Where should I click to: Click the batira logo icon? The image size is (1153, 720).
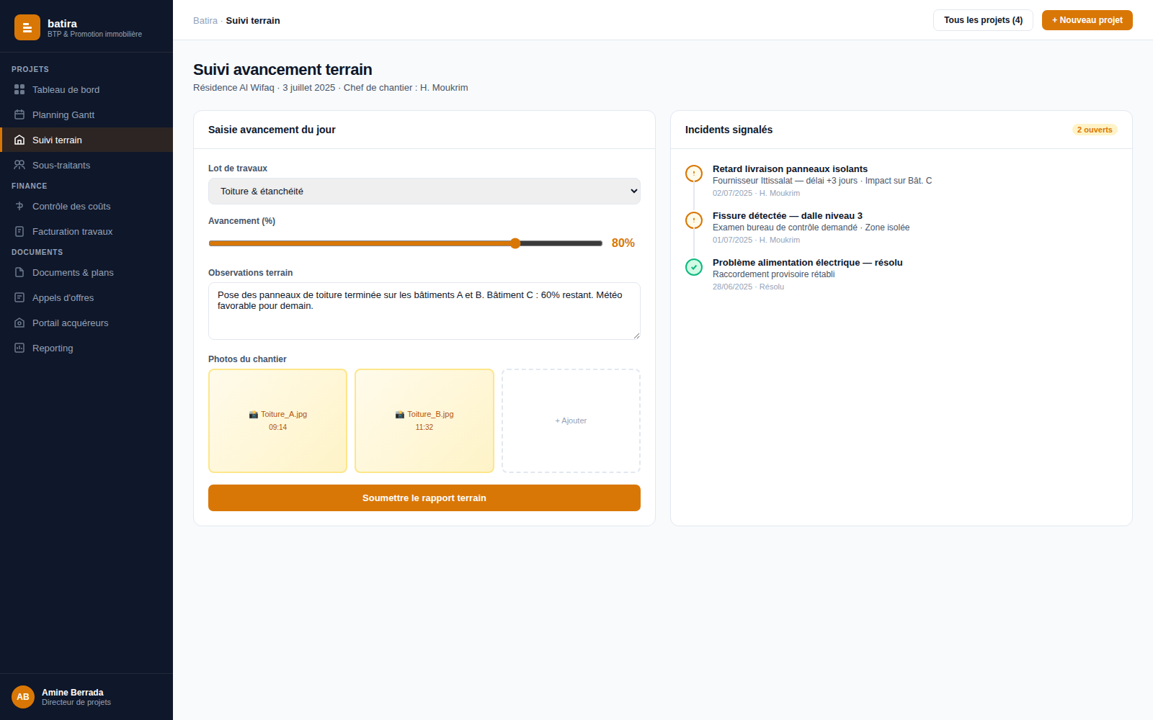tap(27, 27)
